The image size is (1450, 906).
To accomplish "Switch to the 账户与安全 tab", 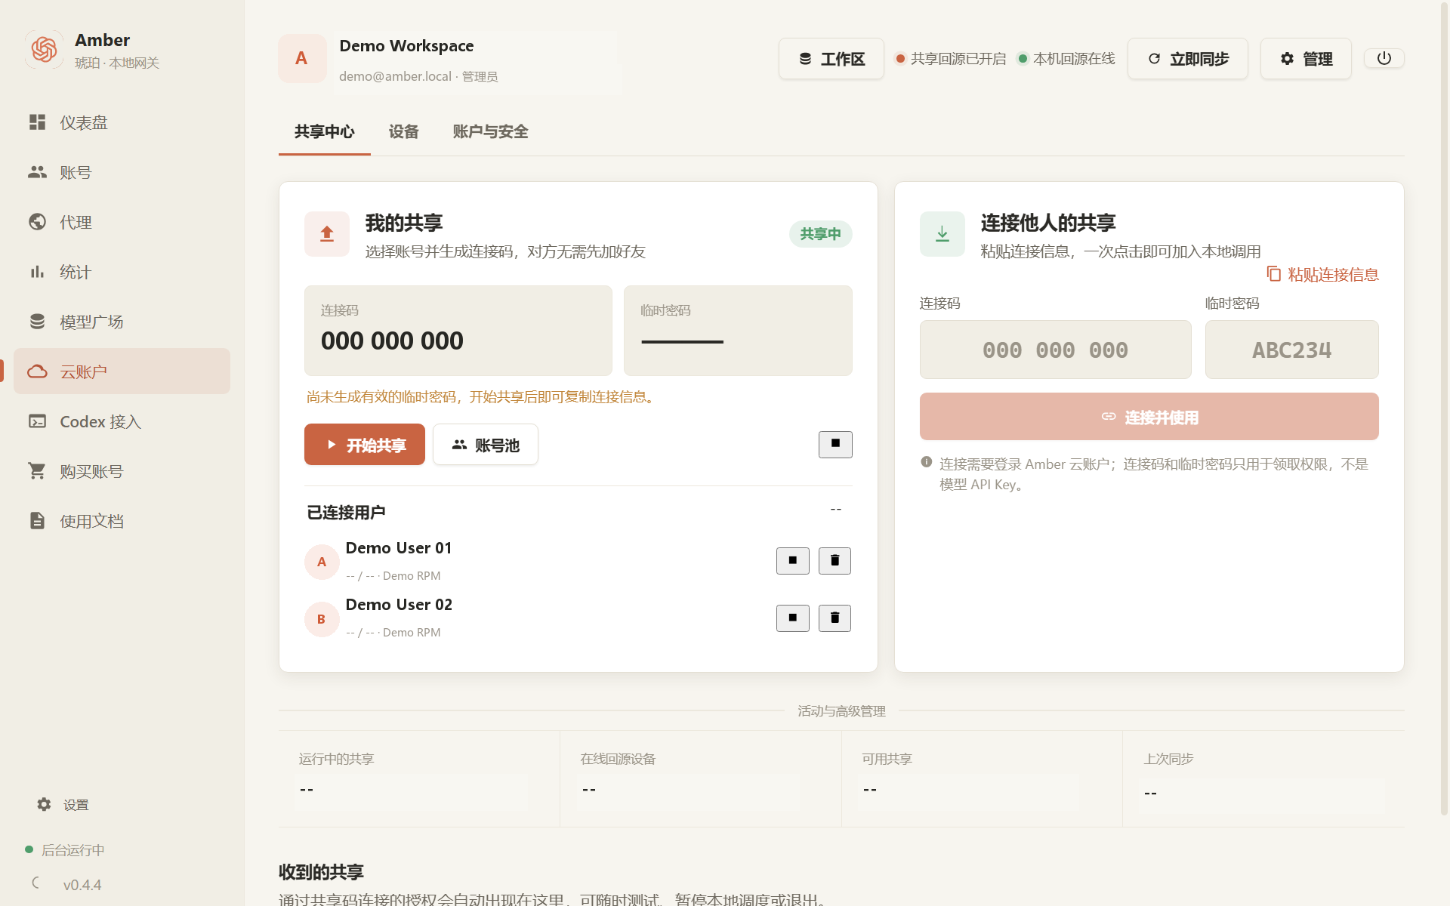I will point(491,132).
